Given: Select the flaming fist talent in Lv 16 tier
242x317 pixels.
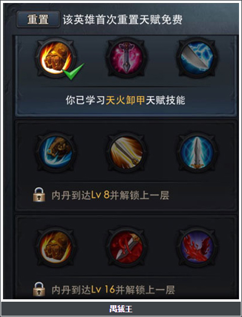Looking at the screenshot, I should (56, 247).
